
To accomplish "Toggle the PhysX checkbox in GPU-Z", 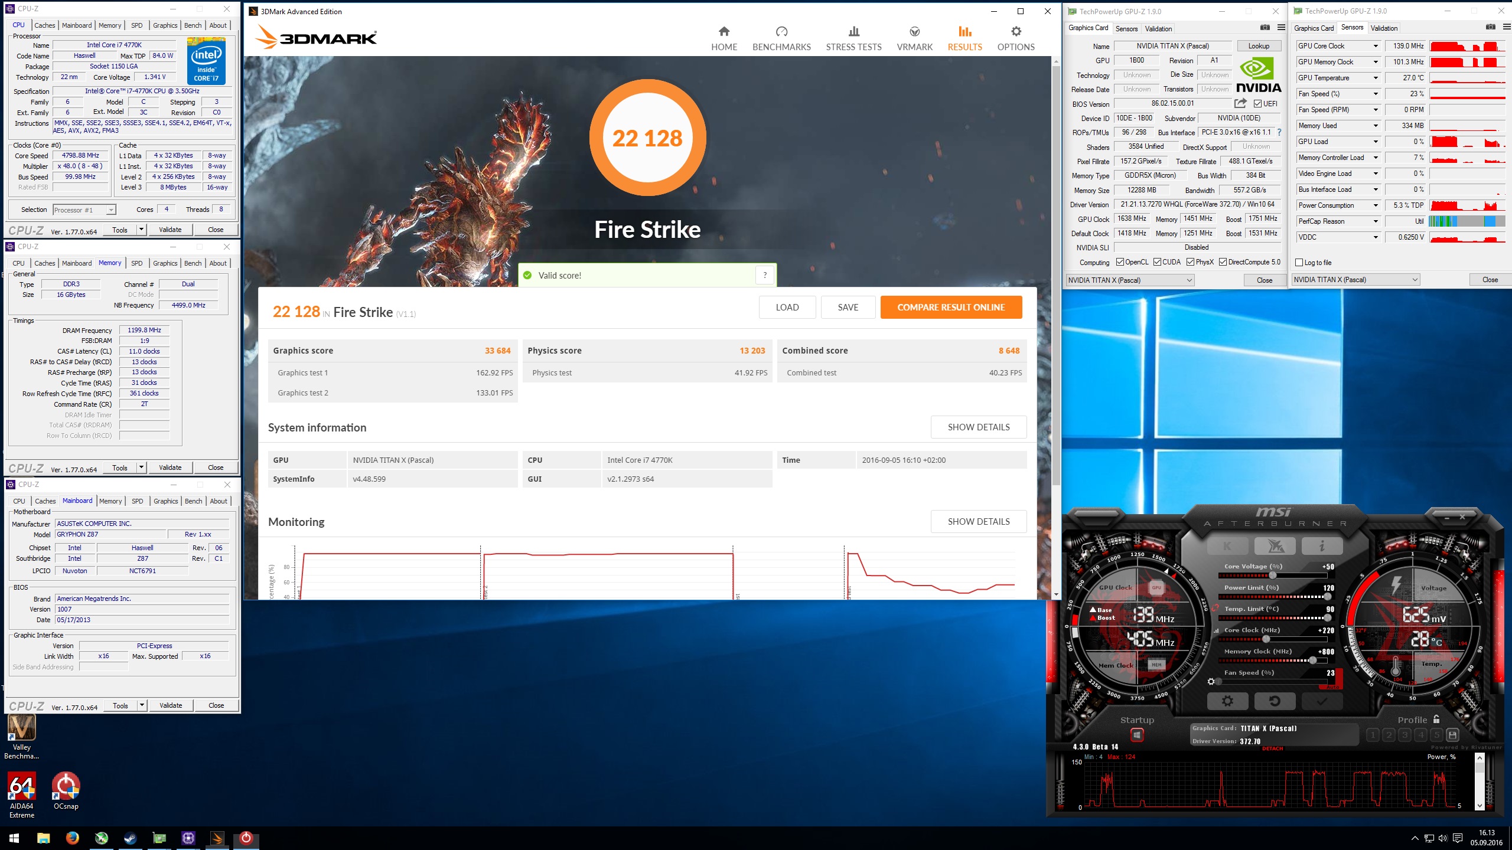I will [1191, 262].
